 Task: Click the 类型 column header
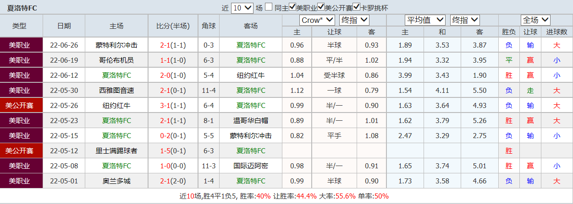click(x=19, y=26)
